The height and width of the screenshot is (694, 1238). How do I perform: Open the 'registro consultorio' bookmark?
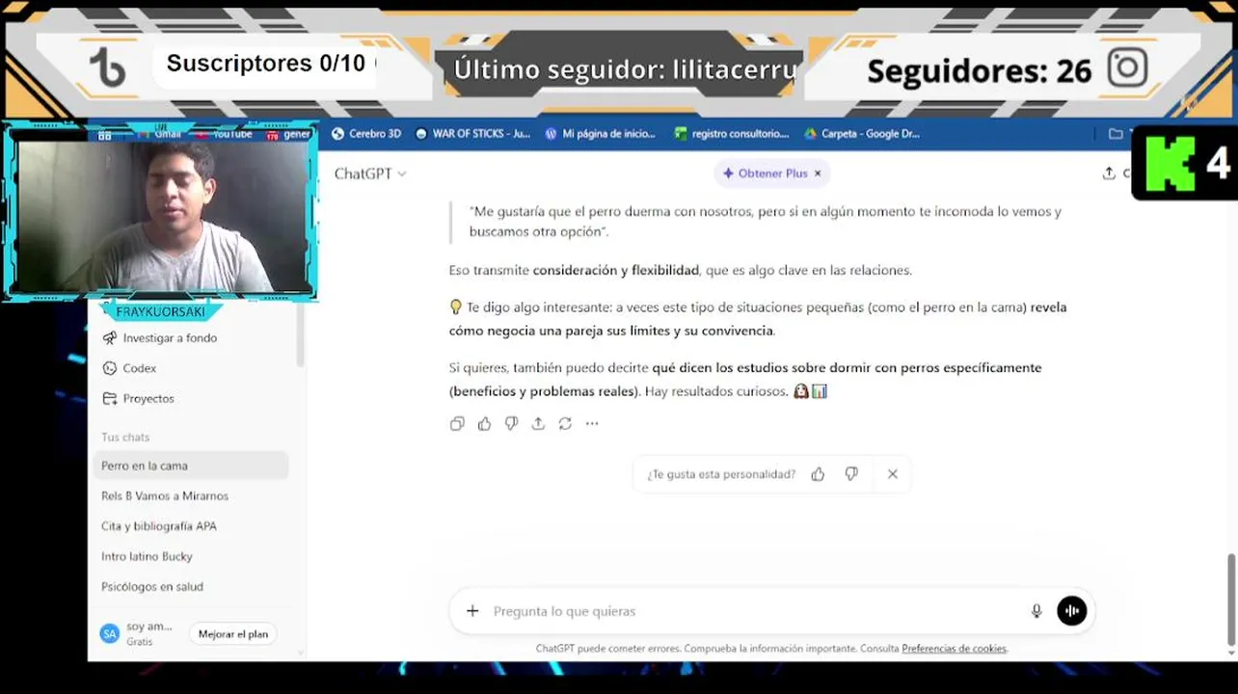pyautogui.click(x=732, y=134)
